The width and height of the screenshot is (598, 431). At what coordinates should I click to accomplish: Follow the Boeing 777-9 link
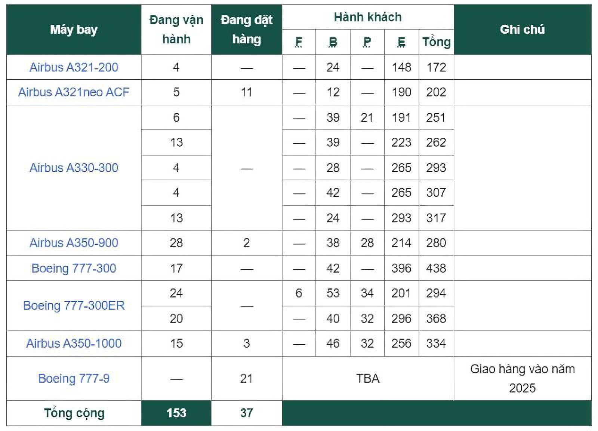[74, 379]
